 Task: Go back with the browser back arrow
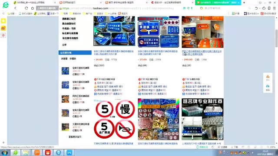(x=15, y=8)
